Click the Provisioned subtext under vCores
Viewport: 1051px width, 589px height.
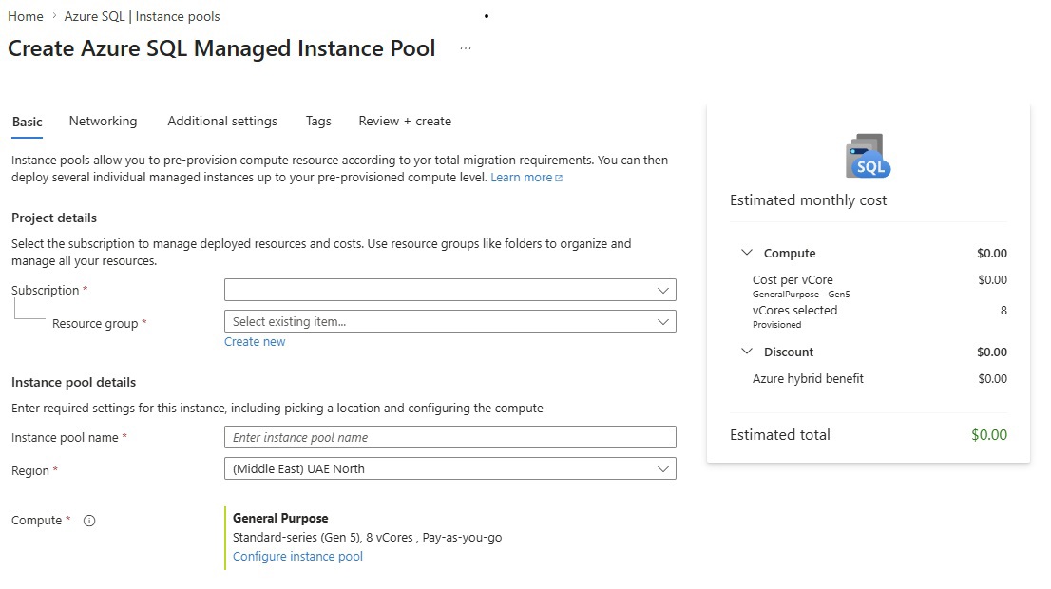(777, 325)
